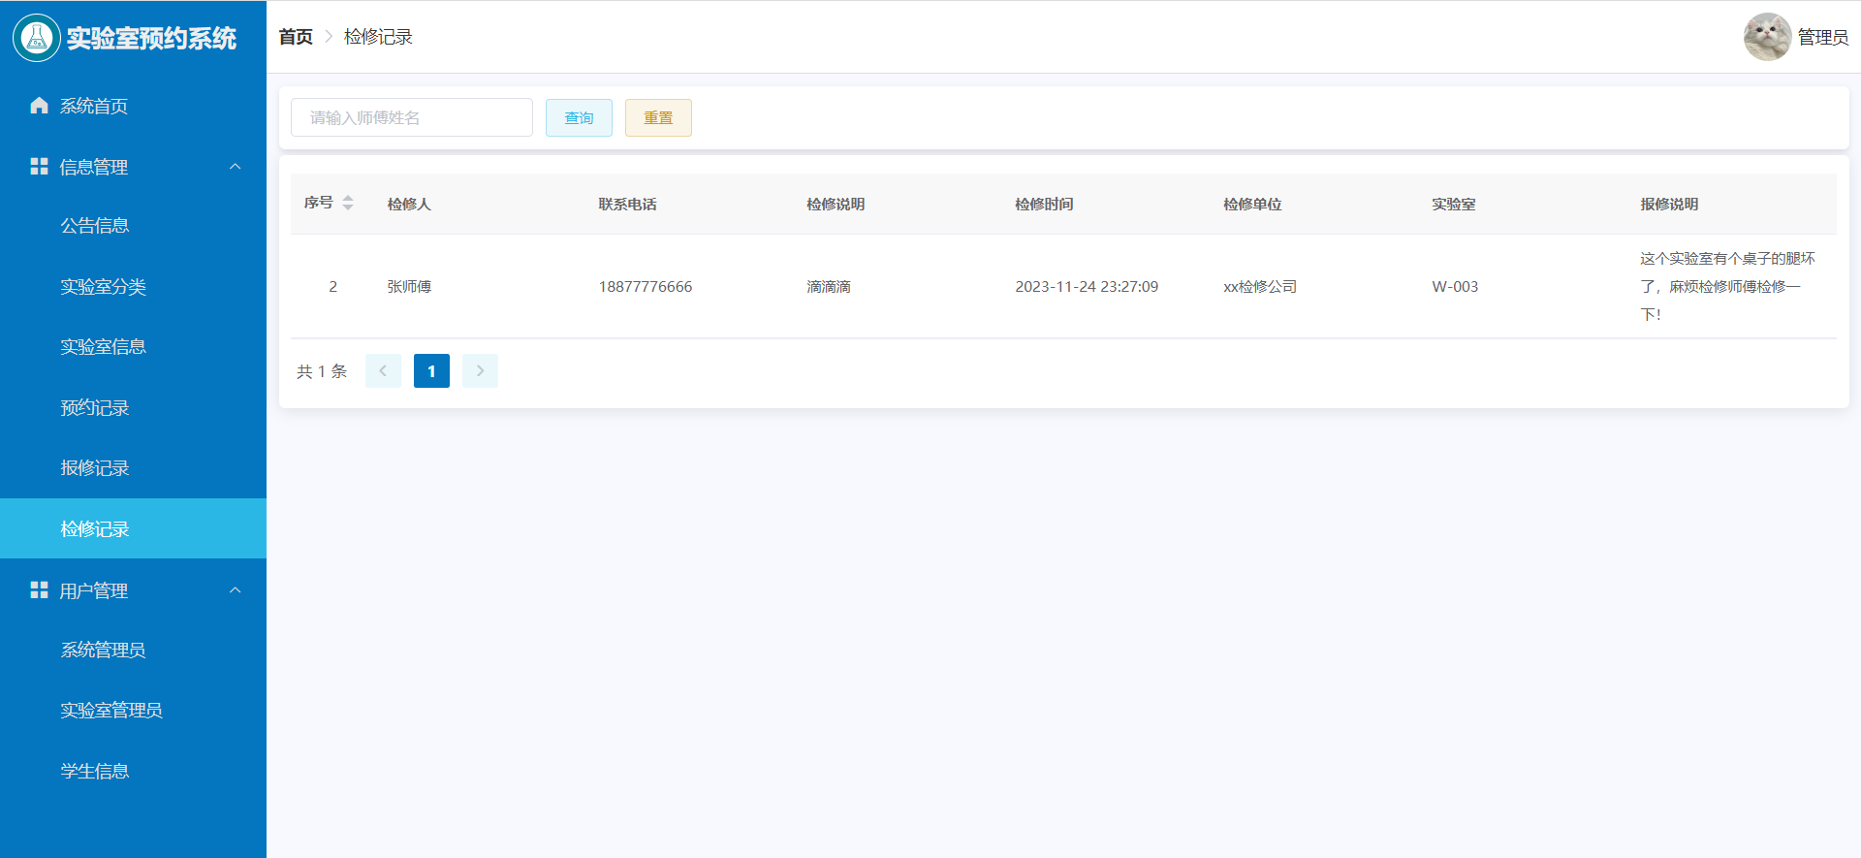Go to previous page arrow
The width and height of the screenshot is (1861, 858).
(383, 371)
